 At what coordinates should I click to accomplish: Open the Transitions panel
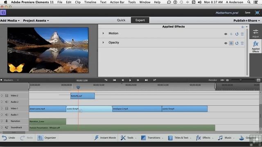[152, 138]
